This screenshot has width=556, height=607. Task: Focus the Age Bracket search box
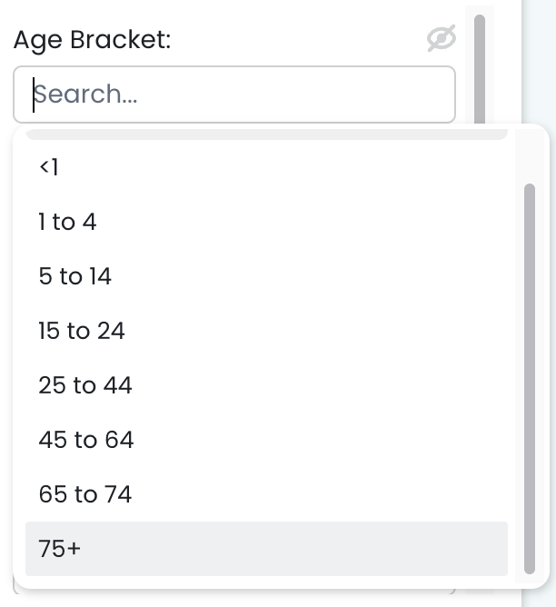(x=233, y=95)
